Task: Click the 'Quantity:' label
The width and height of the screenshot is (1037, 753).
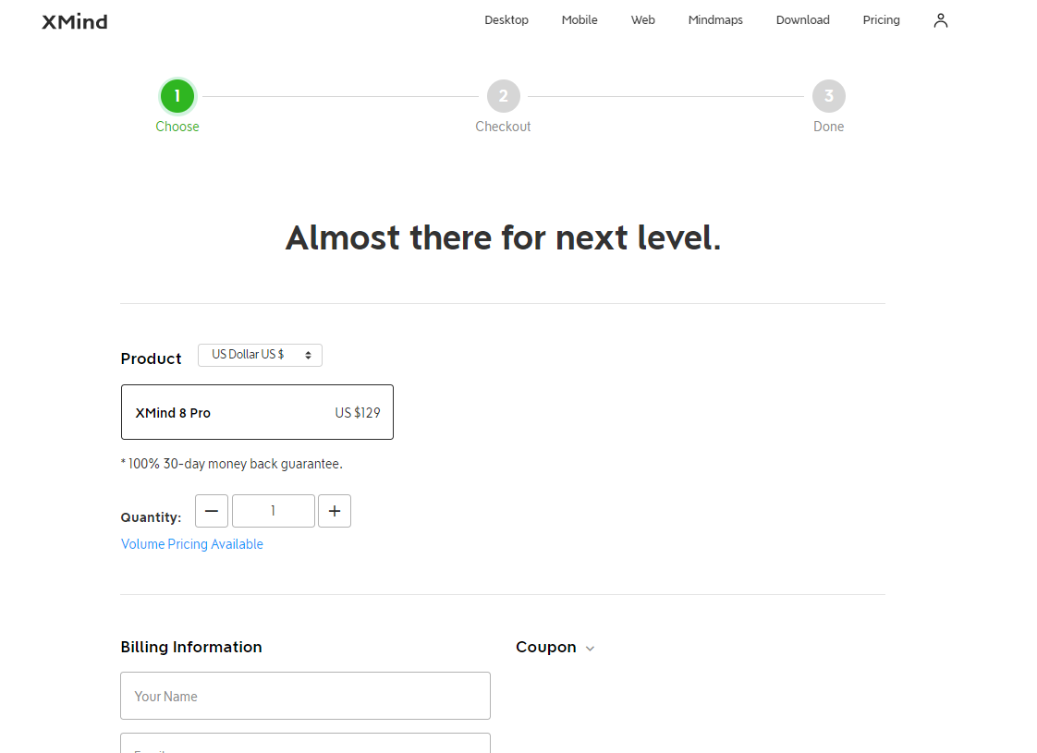Action: coord(151,517)
